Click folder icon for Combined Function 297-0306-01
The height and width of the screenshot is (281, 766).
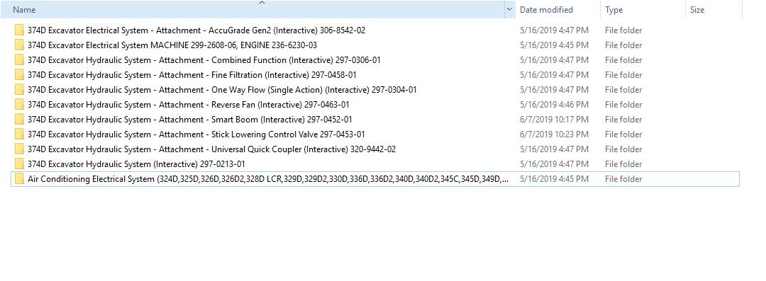20,60
